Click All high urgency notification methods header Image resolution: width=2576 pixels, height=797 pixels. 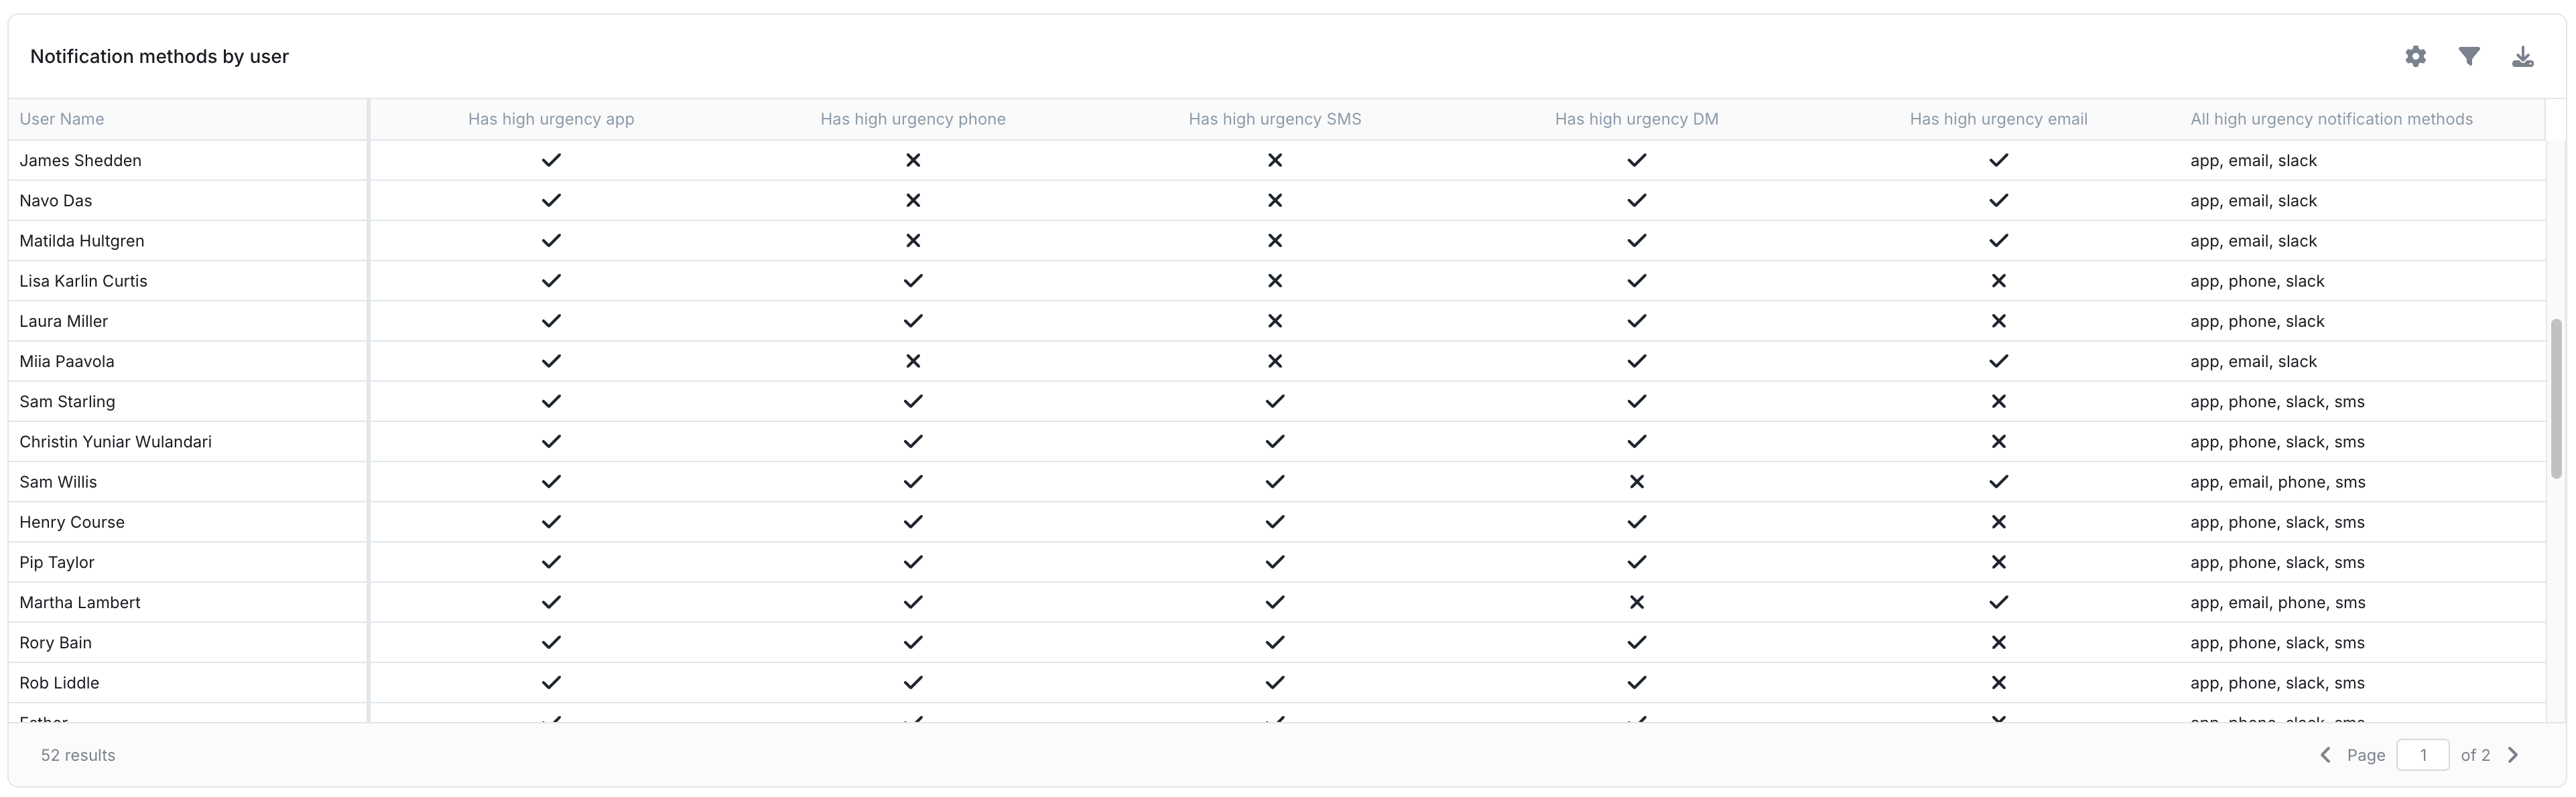(2331, 119)
